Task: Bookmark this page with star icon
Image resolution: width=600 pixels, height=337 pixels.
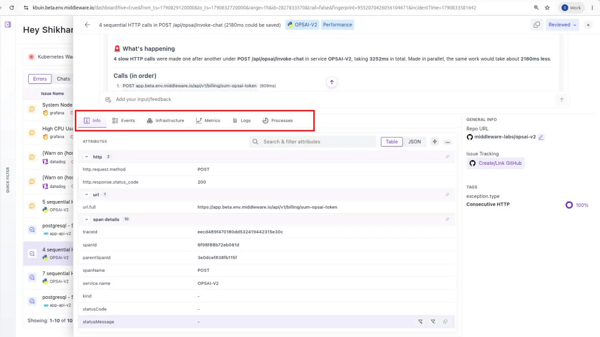Action: [x=547, y=8]
